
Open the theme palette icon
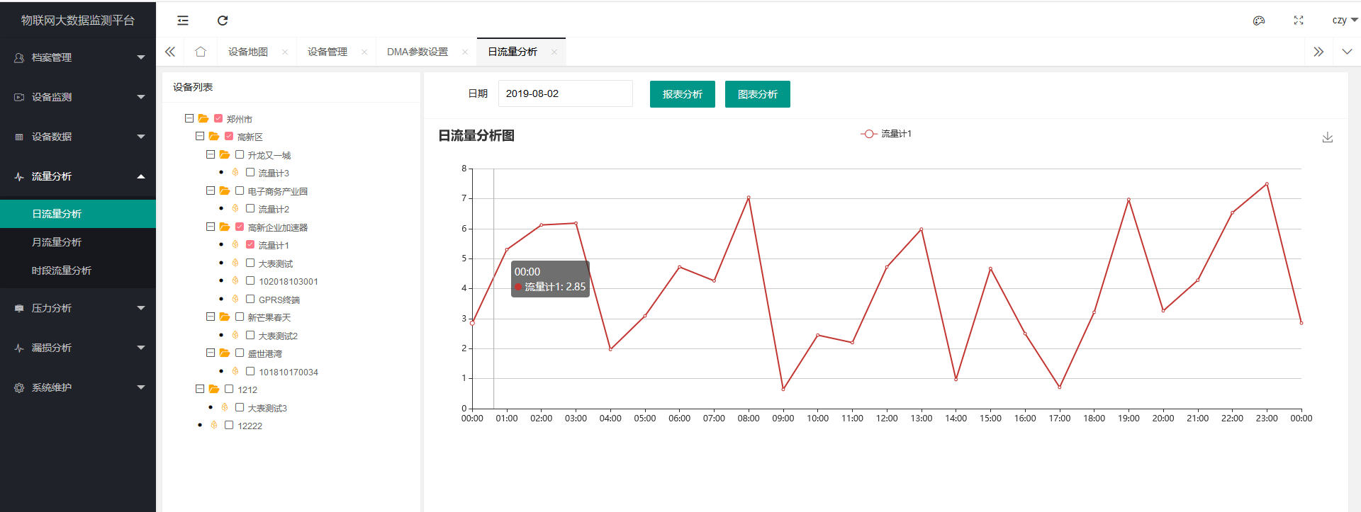pos(1259,21)
